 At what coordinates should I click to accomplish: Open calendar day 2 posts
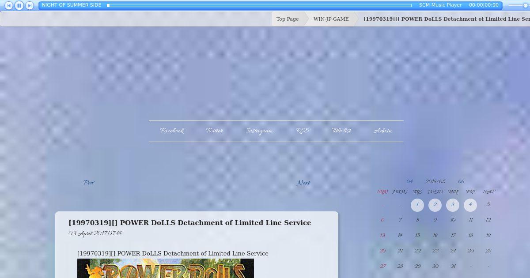(435, 205)
